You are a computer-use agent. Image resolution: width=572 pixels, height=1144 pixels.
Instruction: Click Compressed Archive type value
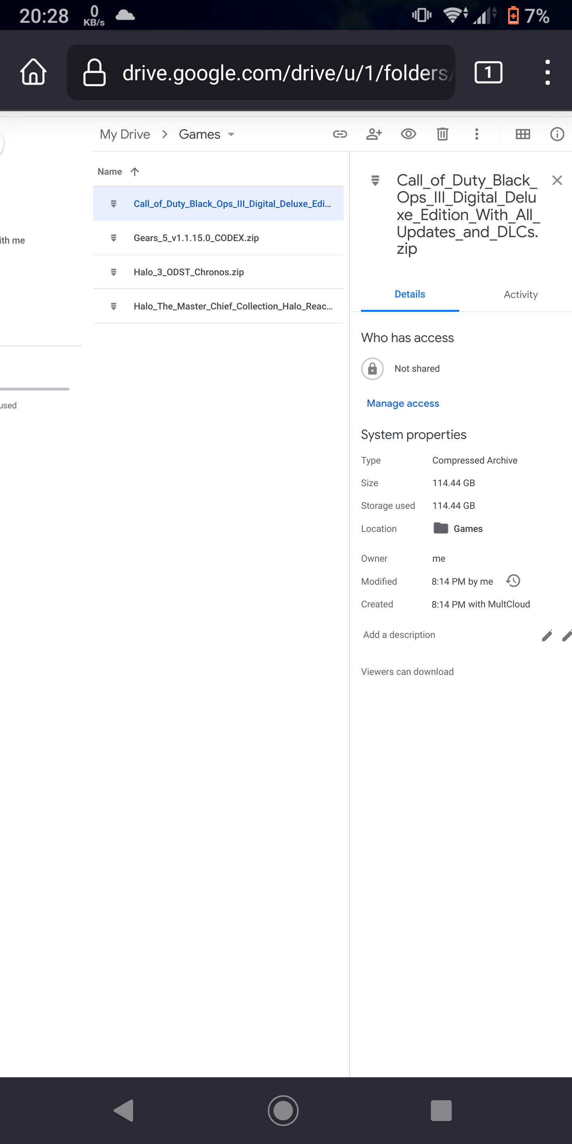(x=475, y=460)
